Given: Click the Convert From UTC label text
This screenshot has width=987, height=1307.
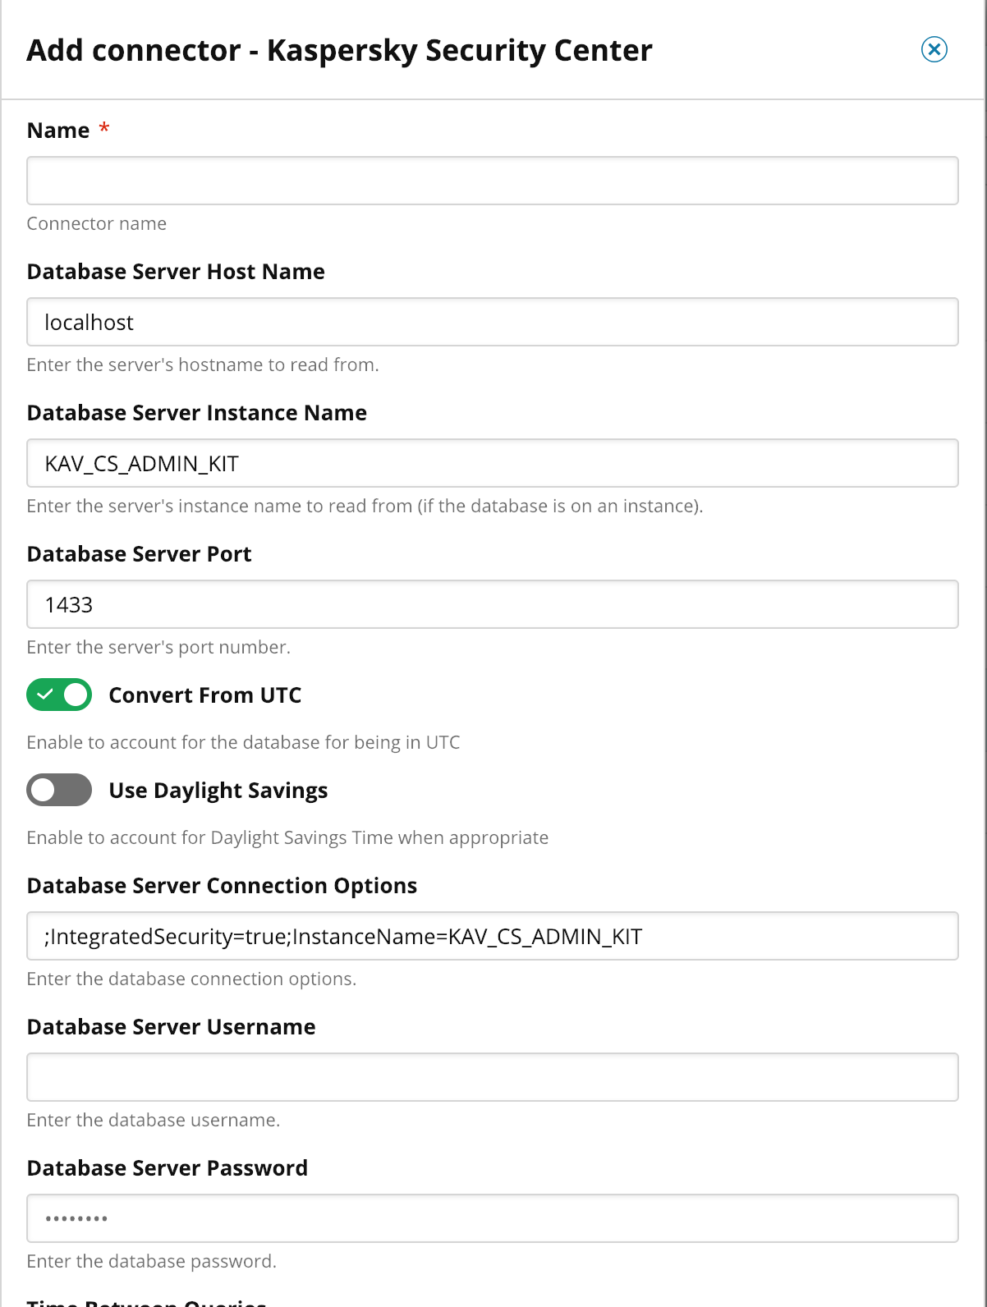Looking at the screenshot, I should tap(205, 695).
